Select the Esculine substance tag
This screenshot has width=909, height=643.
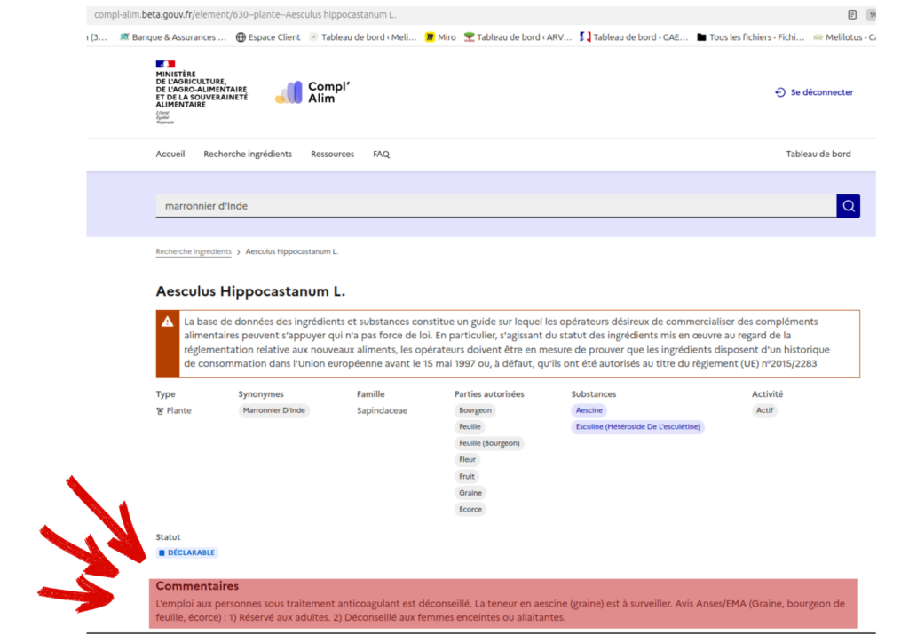pyautogui.click(x=637, y=427)
